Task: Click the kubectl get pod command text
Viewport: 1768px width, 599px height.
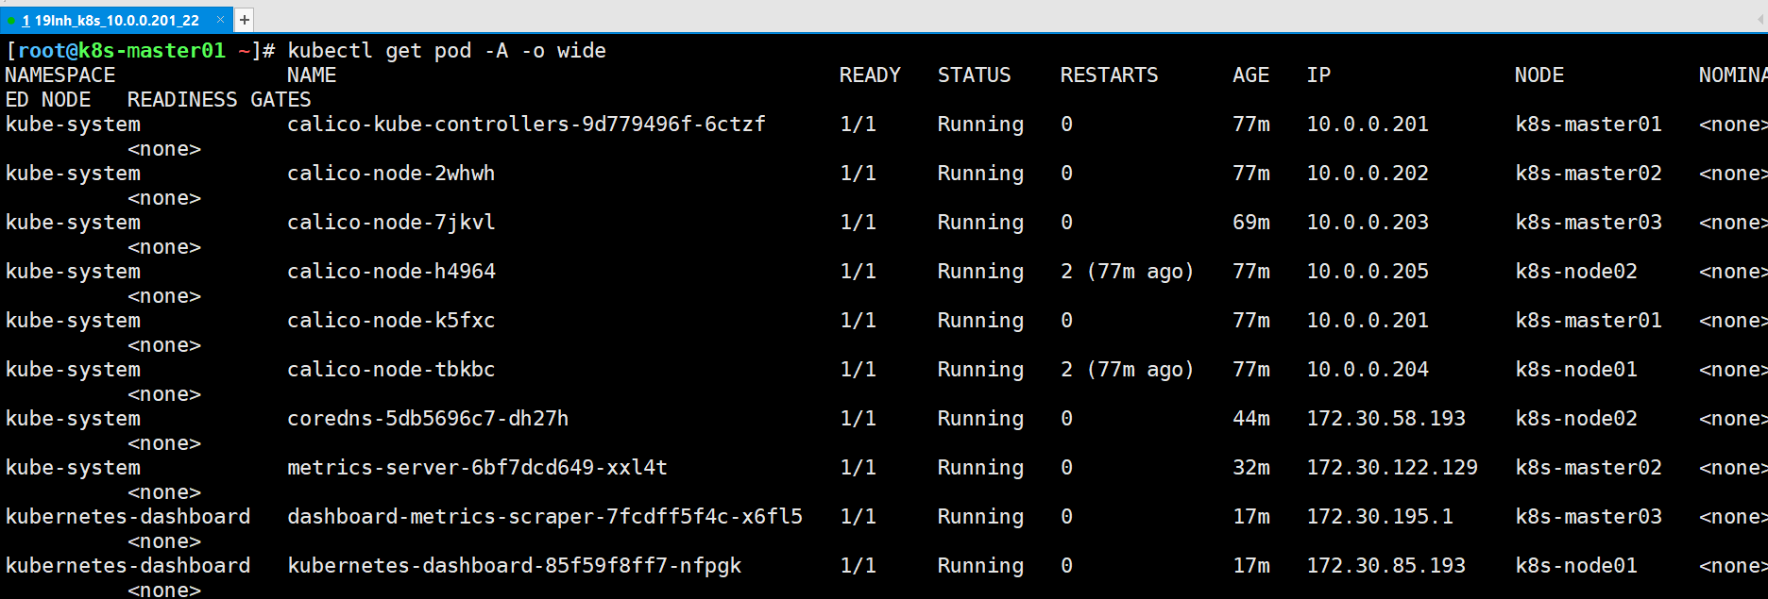Action: tap(446, 51)
